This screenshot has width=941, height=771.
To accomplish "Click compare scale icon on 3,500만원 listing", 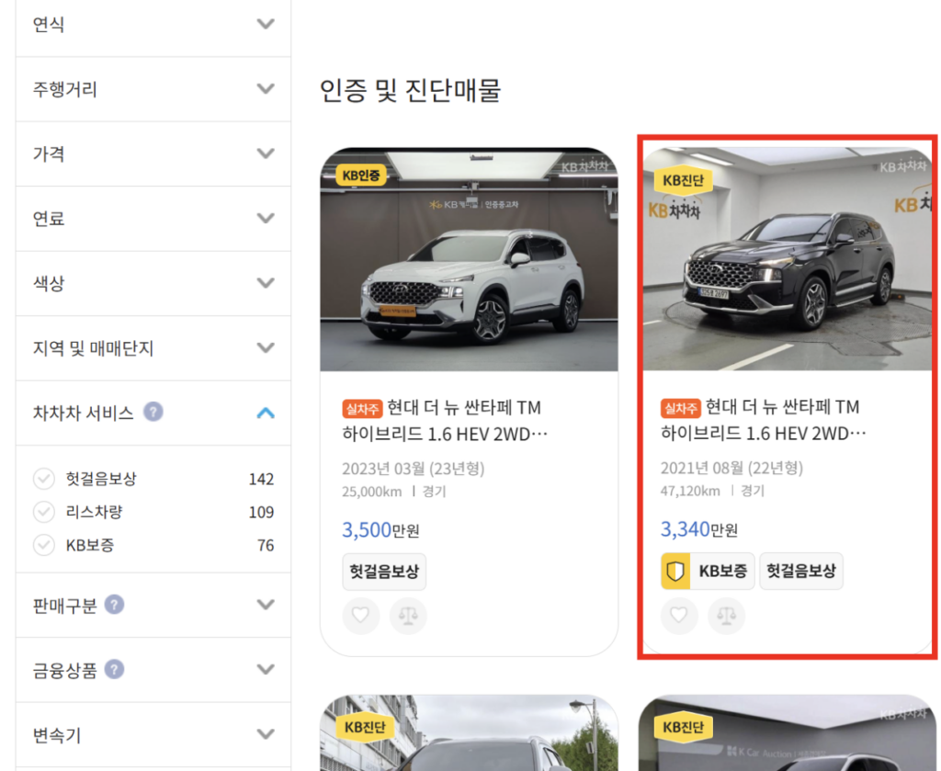I will pyautogui.click(x=408, y=616).
